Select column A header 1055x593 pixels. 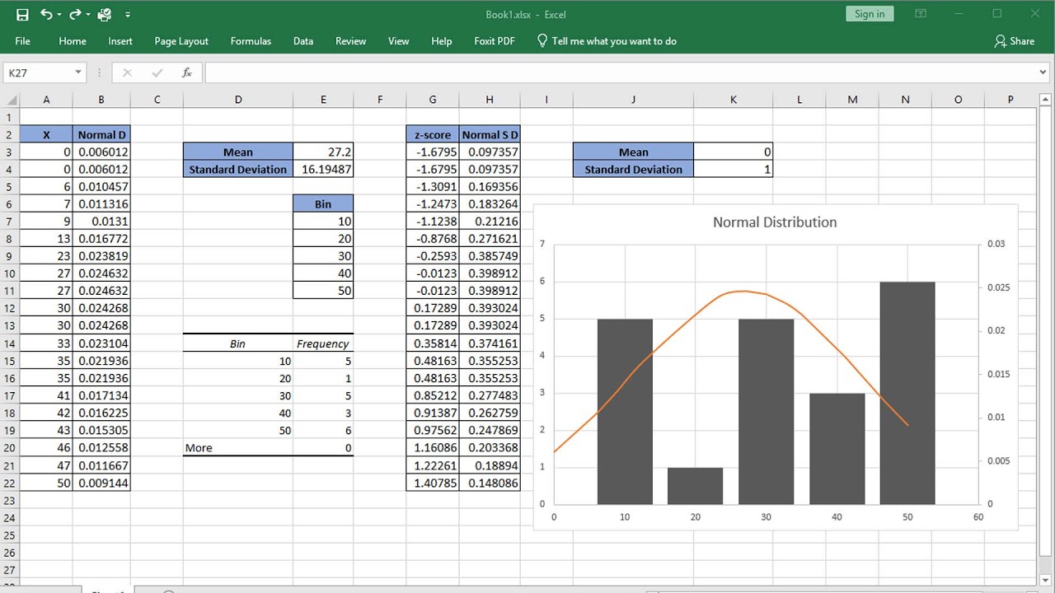coord(46,100)
